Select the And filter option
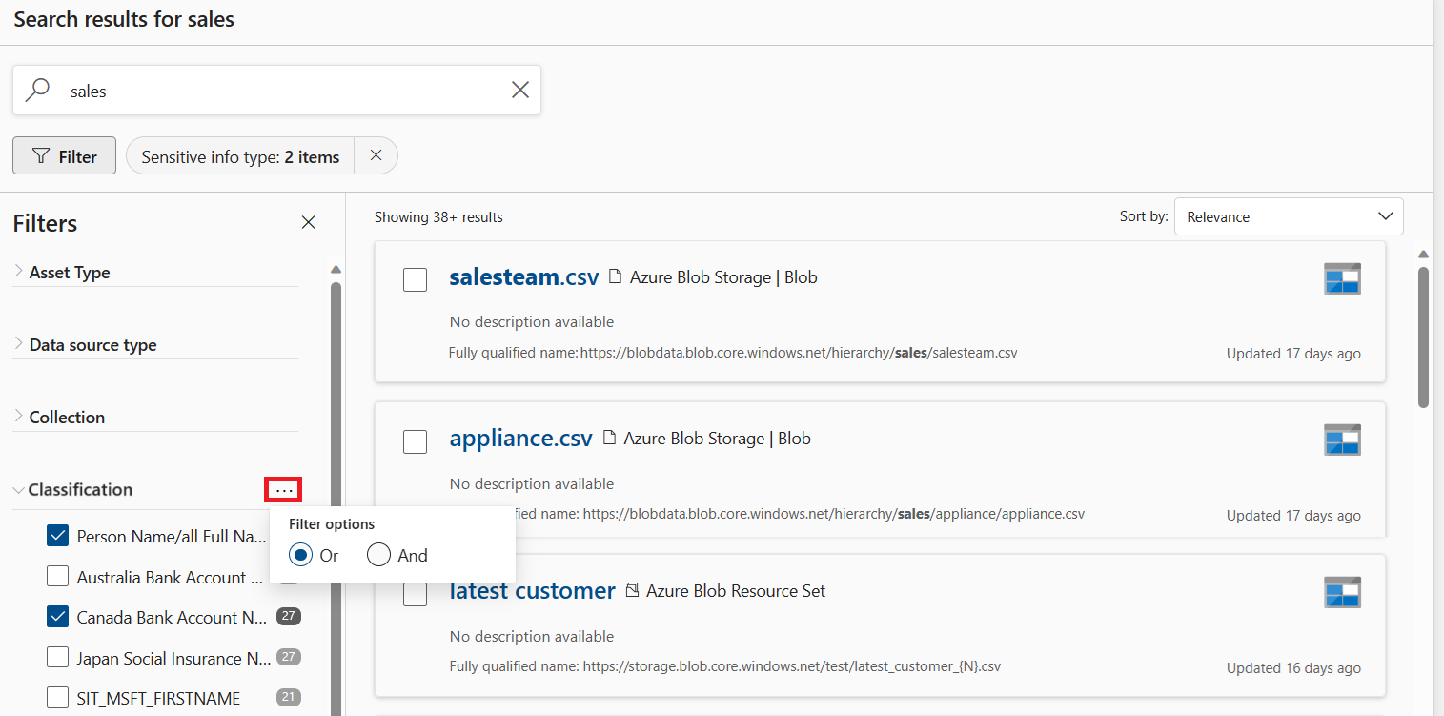The width and height of the screenshot is (1444, 716). [x=379, y=555]
